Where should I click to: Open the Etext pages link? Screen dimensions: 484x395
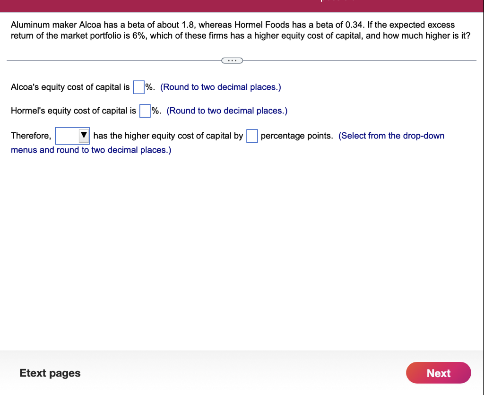pos(50,373)
